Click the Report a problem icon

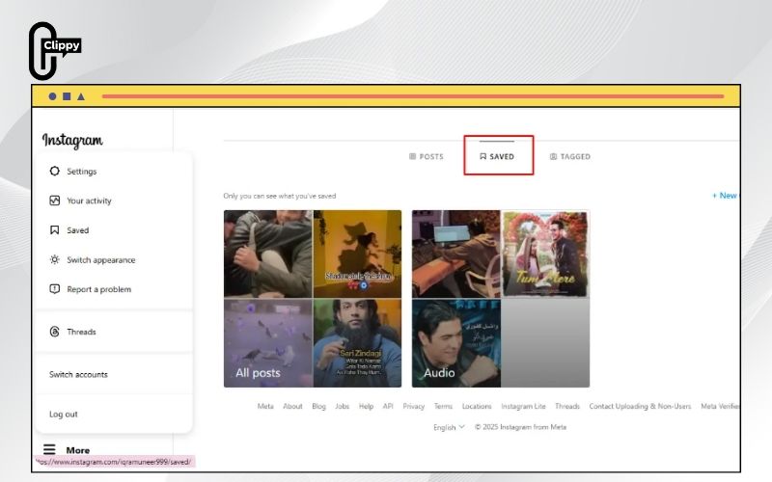click(55, 289)
